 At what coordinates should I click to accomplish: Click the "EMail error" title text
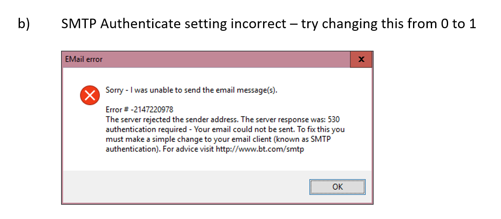pyautogui.click(x=84, y=59)
